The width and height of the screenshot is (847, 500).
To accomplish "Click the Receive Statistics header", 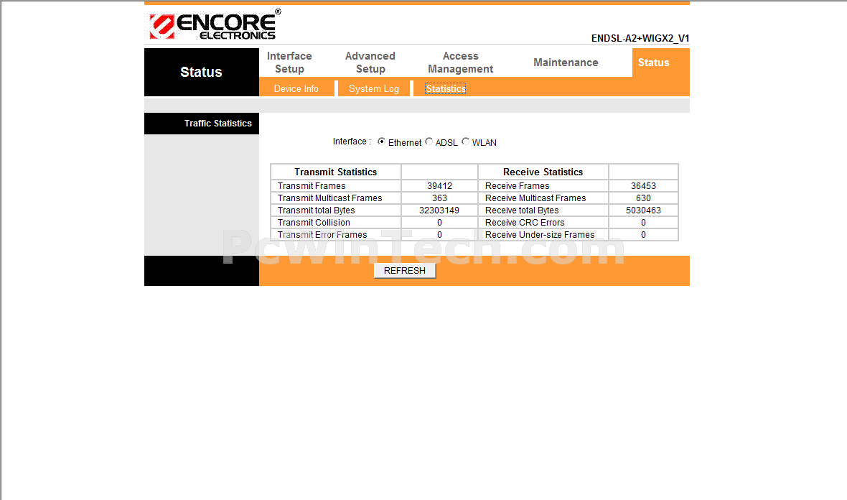I will [x=543, y=172].
